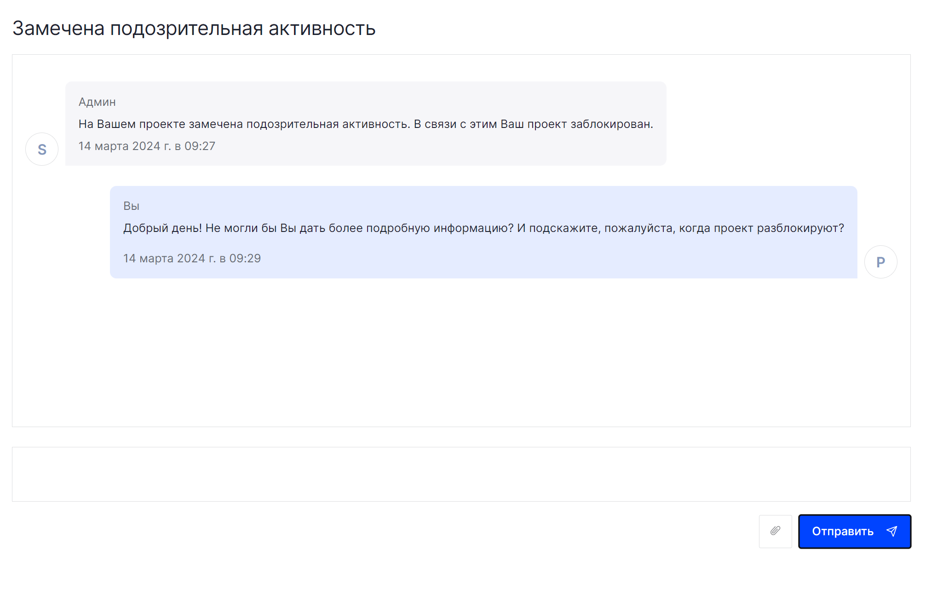The height and width of the screenshot is (596, 943).
Task: Click the page title Замечена подозрительная активность
Action: [194, 29]
